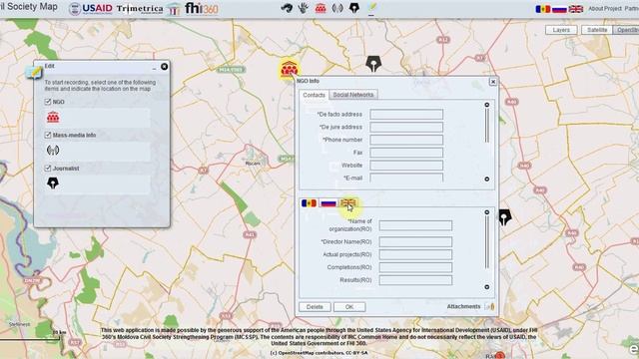This screenshot has height=359, width=639.
Task: Switch map to OpenStreetMap view
Action: [626, 30]
